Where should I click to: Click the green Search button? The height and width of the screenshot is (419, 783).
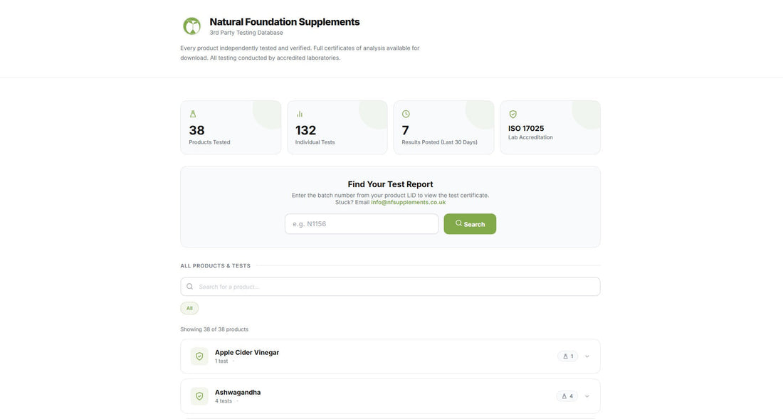click(x=470, y=224)
